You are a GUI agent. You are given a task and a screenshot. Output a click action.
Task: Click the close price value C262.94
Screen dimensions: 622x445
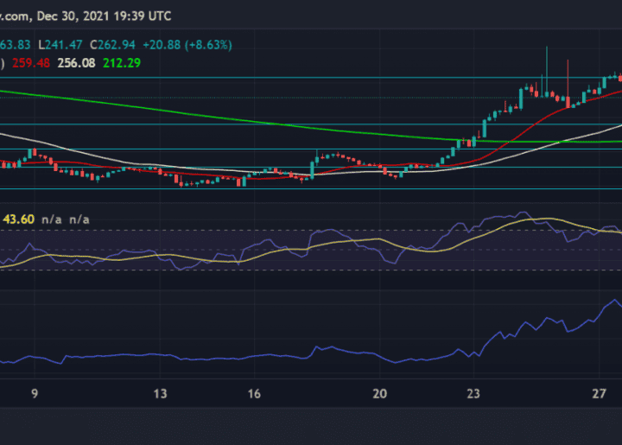point(113,45)
